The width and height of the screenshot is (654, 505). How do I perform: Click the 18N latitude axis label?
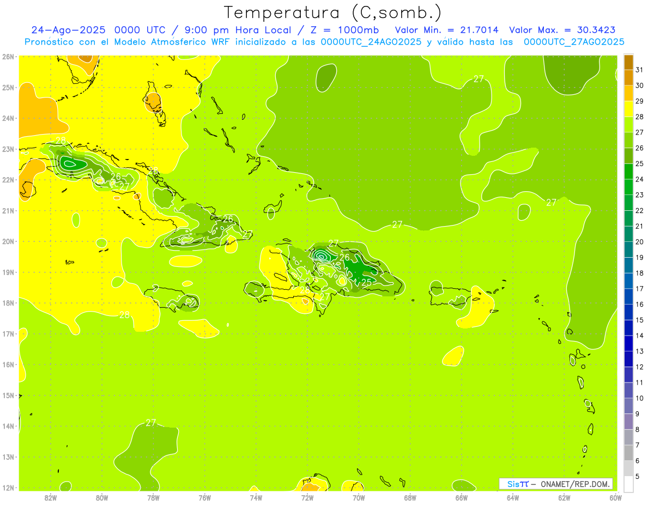coord(8,303)
